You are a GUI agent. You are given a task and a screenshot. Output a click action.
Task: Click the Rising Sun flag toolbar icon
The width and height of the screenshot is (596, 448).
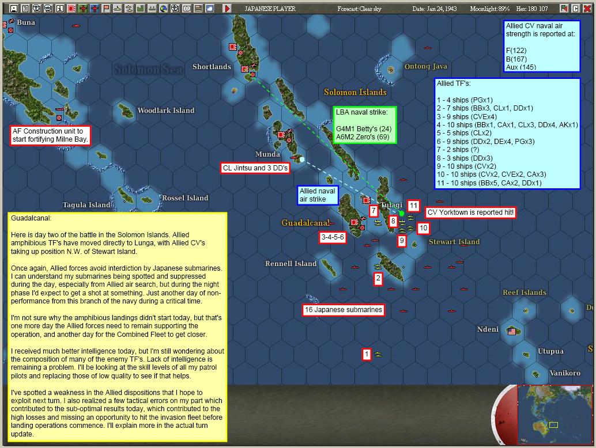[x=71, y=9]
